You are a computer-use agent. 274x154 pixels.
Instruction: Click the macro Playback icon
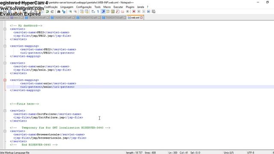[144, 12]
